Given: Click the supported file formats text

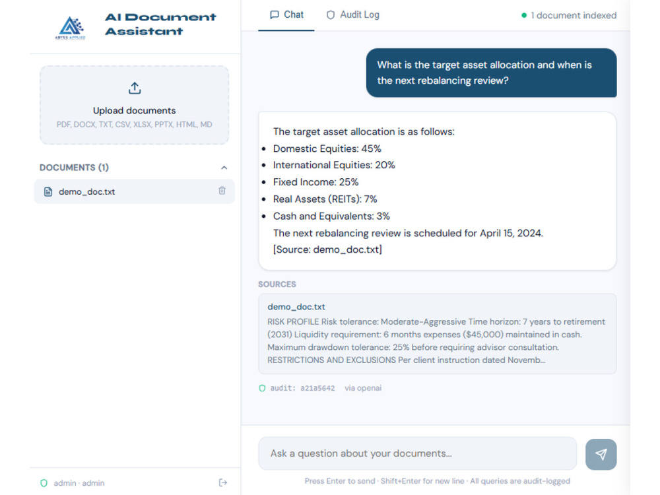Looking at the screenshot, I should [x=134, y=125].
